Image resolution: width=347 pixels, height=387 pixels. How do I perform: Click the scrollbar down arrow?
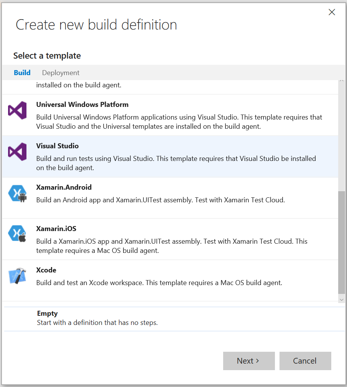342,300
